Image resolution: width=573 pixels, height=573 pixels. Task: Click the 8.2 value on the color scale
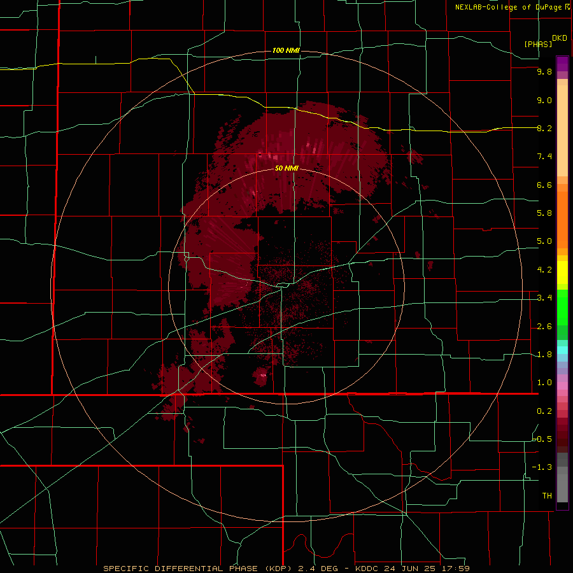[544, 128]
